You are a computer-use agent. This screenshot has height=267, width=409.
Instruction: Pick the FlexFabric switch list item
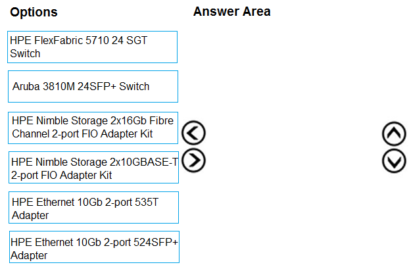click(93, 47)
